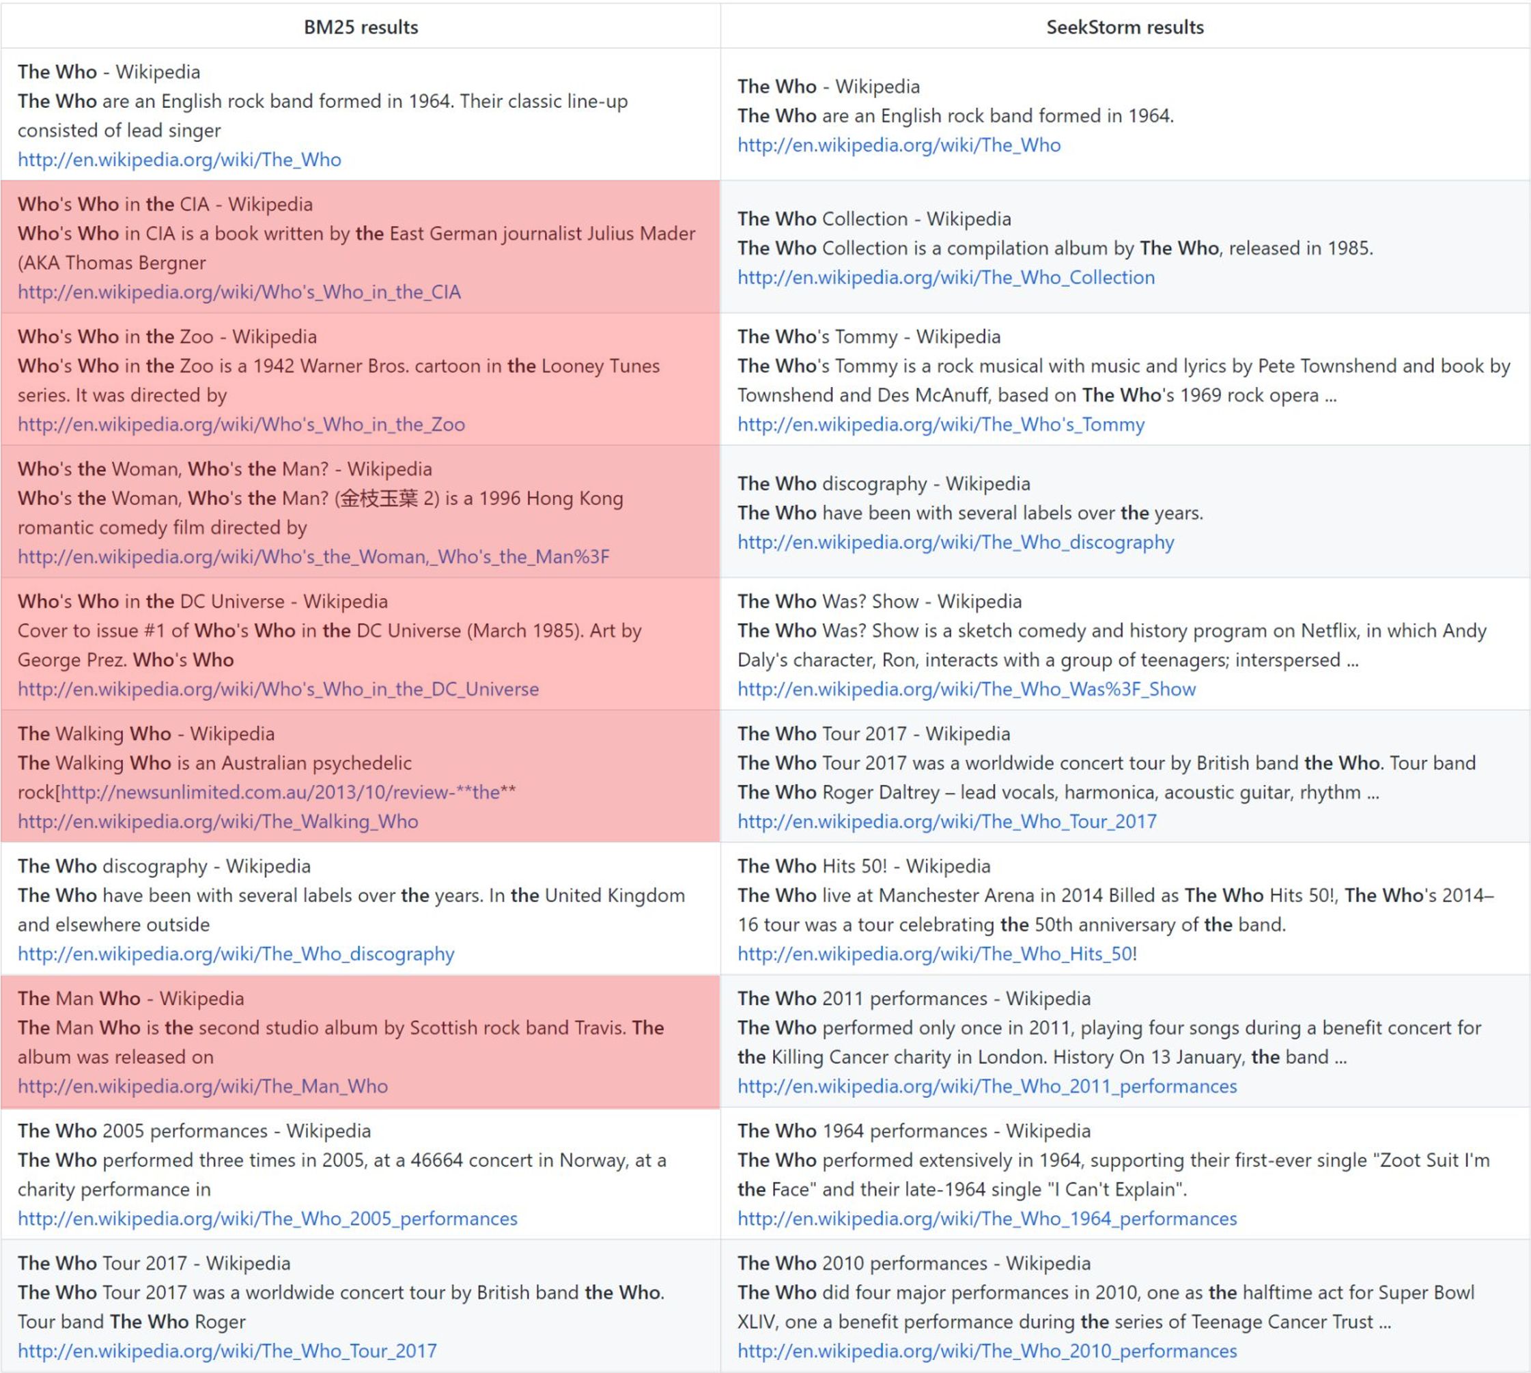Open The_Who_discography link in BM25 column
The height and width of the screenshot is (1373, 1531).
[x=236, y=954]
